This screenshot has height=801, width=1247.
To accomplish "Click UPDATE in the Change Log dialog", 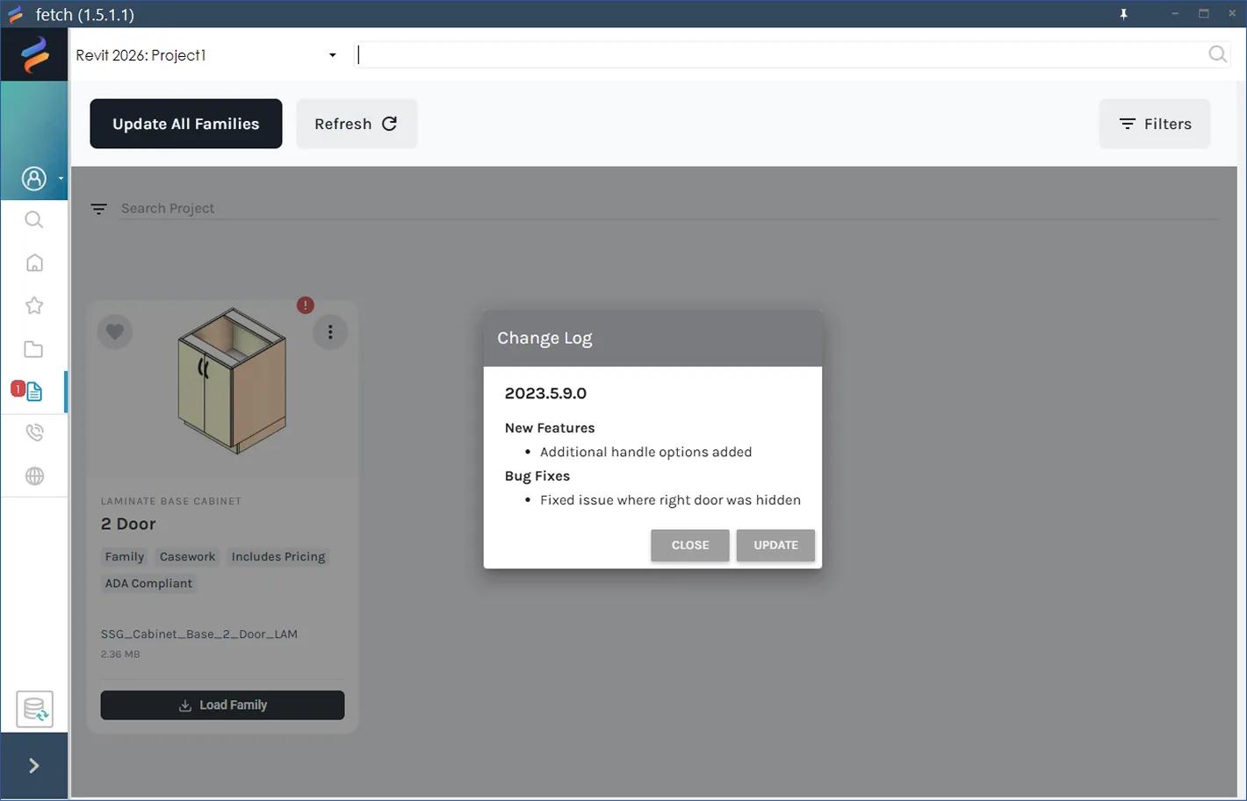I will 775,545.
